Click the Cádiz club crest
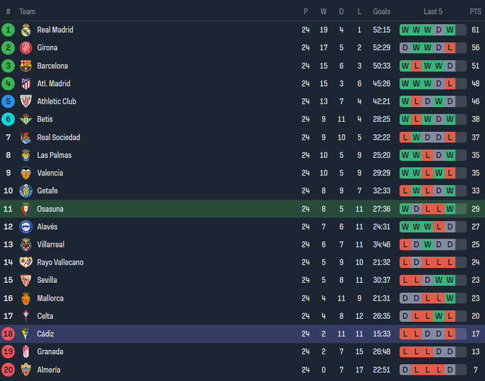 (x=25, y=334)
